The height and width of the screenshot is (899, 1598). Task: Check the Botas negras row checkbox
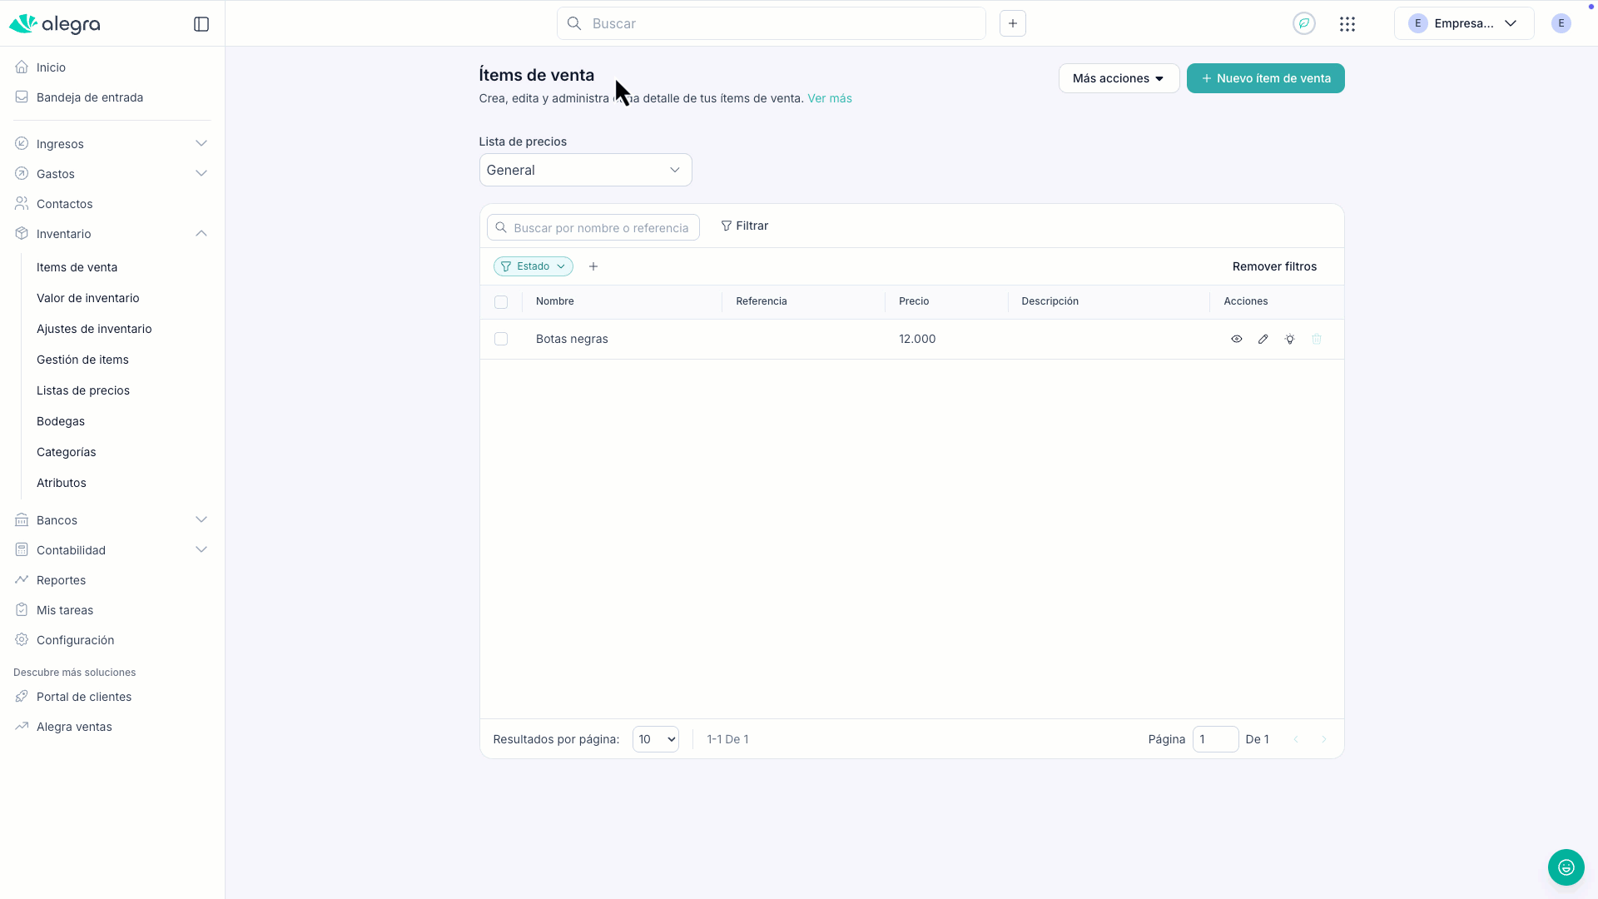click(501, 339)
